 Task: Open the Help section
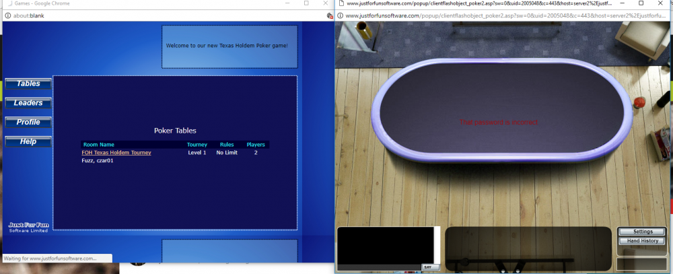coord(28,142)
